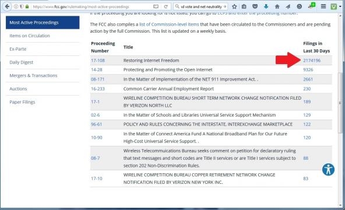Click the round smiley toolbar icon

[299, 6]
